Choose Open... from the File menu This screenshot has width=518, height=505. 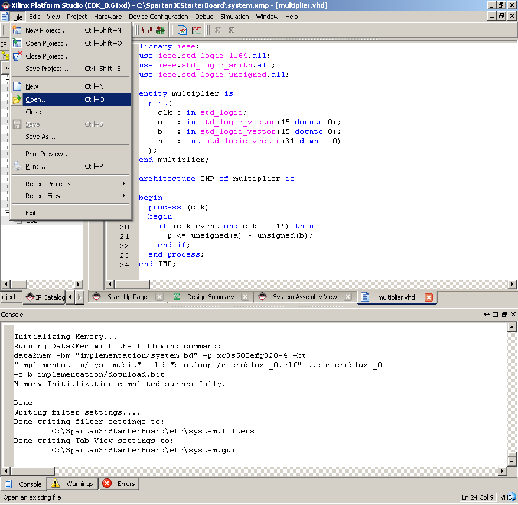click(37, 99)
